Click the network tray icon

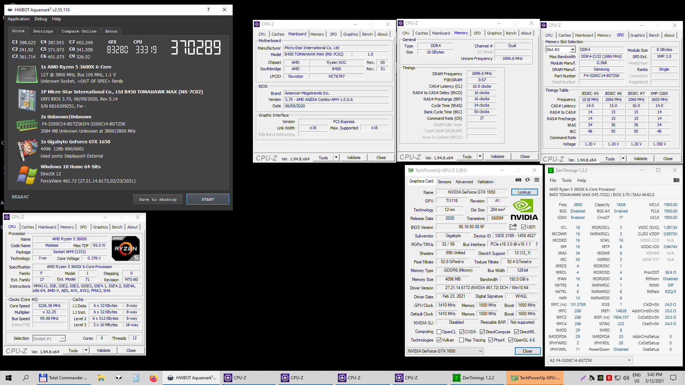click(618, 378)
